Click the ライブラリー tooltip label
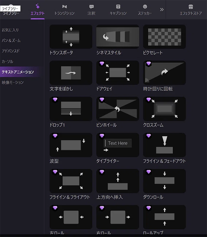This screenshot has height=237, width=207. point(10,9)
